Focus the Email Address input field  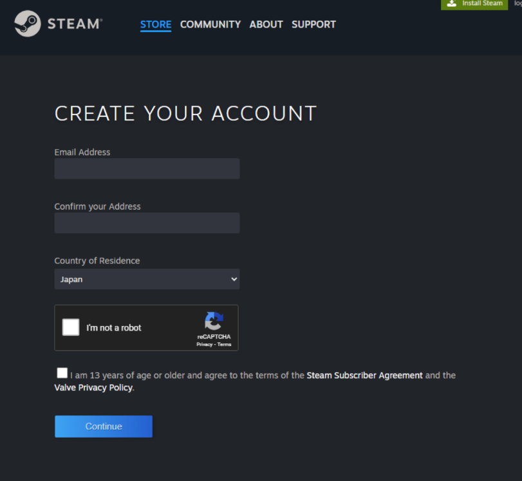(x=147, y=168)
